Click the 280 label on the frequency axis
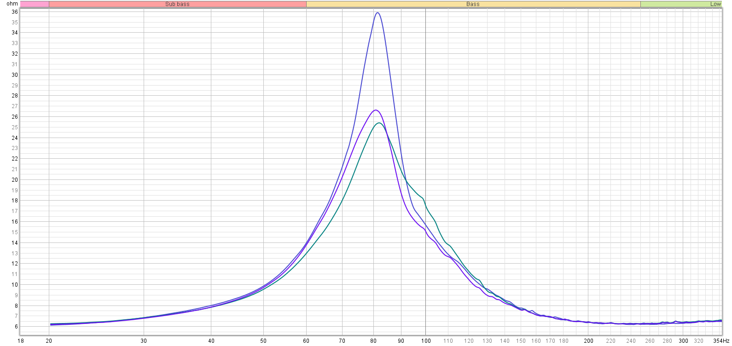The height and width of the screenshot is (346, 732). click(668, 341)
